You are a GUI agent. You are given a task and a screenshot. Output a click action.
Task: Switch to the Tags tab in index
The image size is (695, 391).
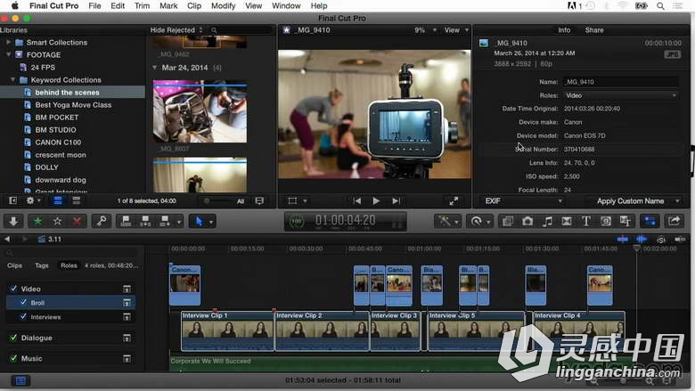coord(42,265)
